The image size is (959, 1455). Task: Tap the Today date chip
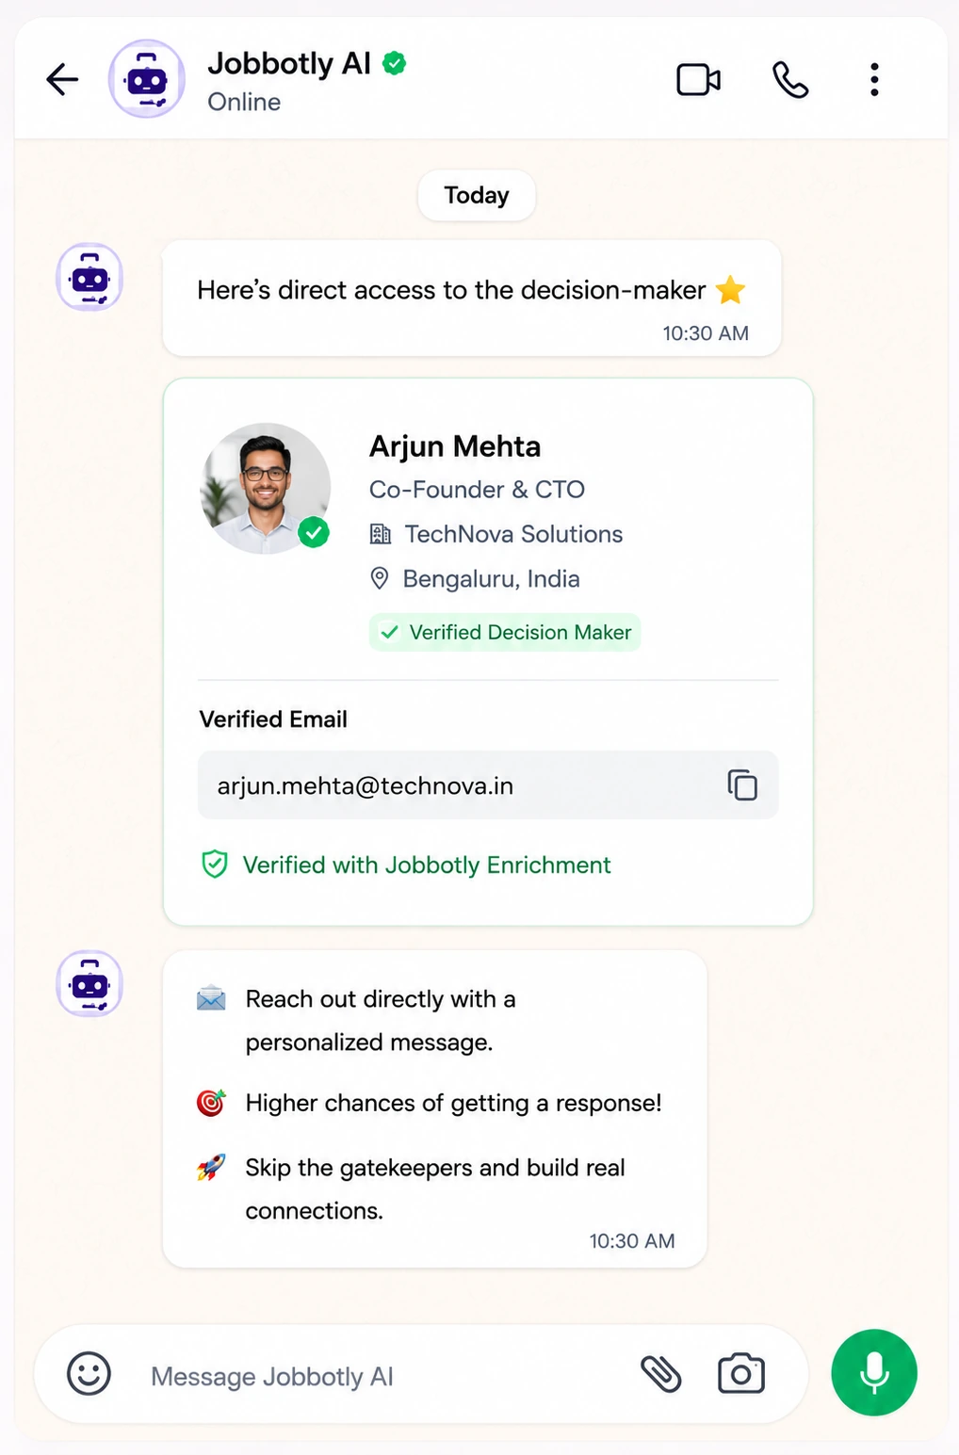coord(477,195)
